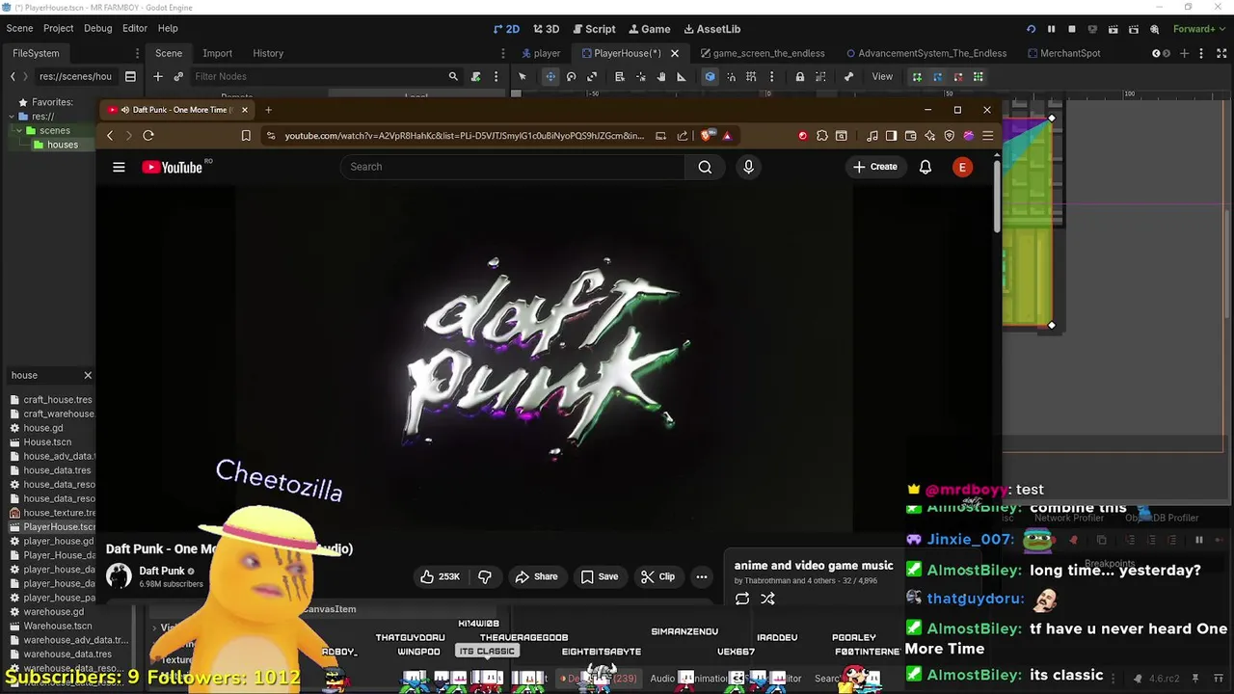Open snapping options three-dot menu
This screenshot has width=1234, height=694.
pos(771,76)
